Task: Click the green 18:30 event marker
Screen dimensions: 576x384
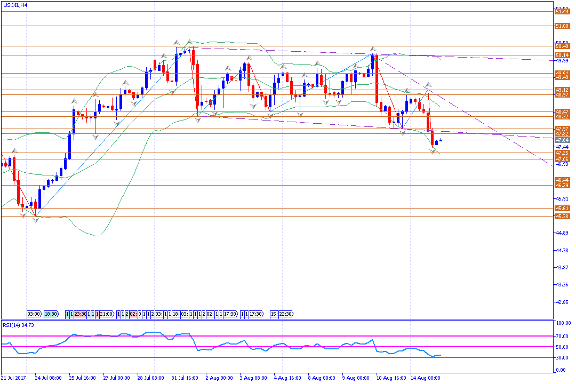Action: [x=51, y=314]
